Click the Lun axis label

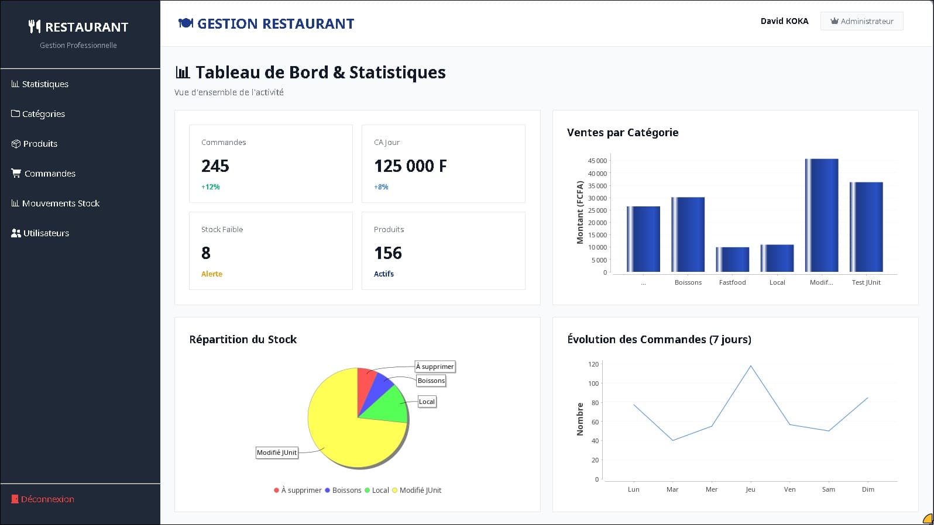coord(633,489)
